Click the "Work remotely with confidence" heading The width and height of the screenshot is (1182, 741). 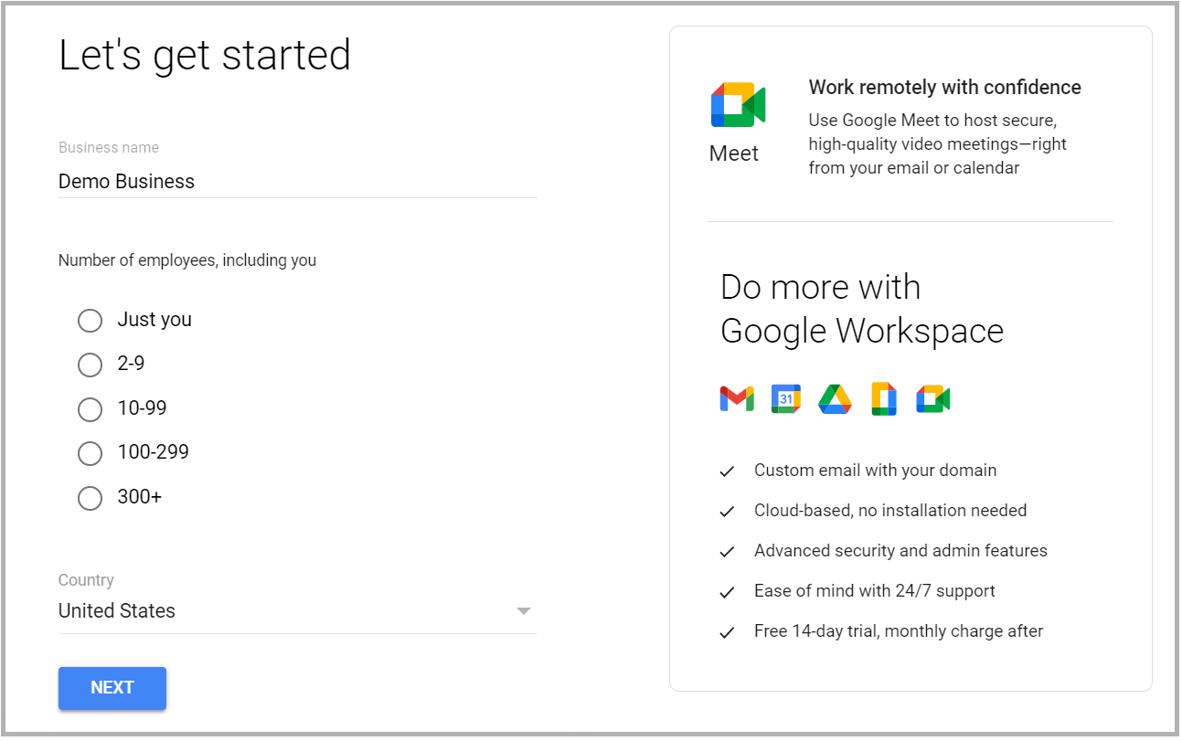[944, 88]
